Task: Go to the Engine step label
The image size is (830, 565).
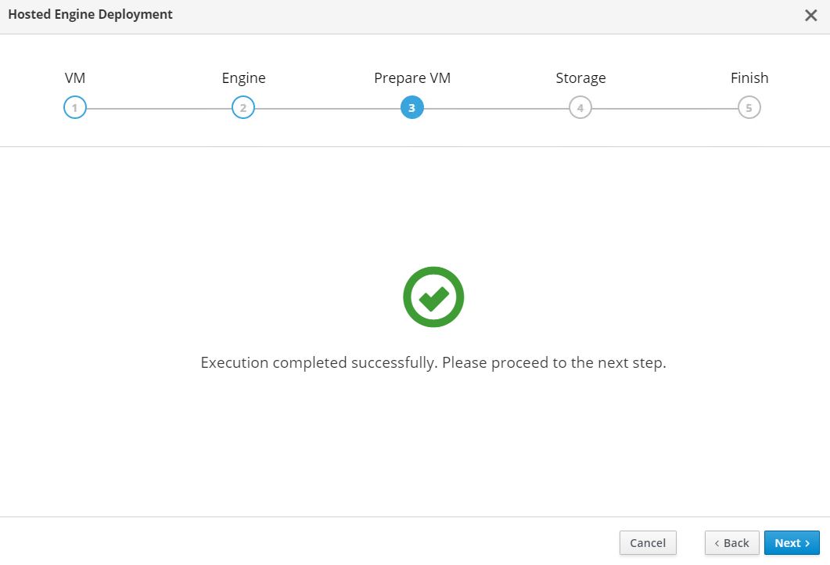Action: [x=243, y=78]
